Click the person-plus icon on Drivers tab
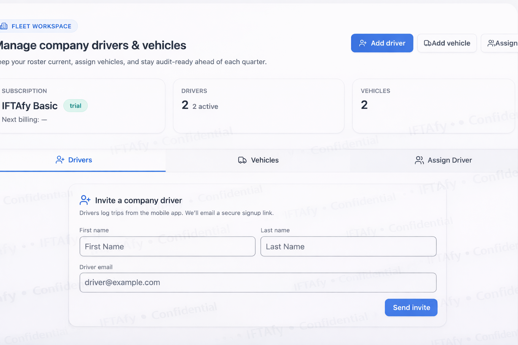 pos(60,160)
